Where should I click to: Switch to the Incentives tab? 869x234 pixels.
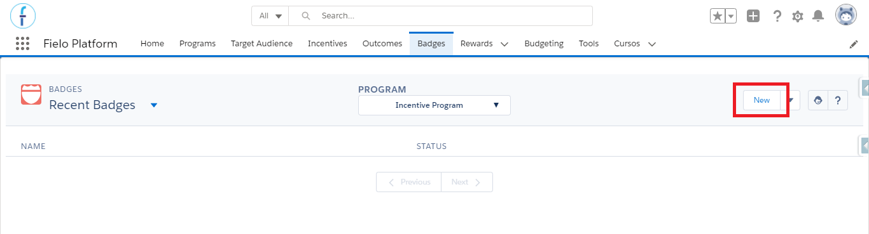point(328,44)
